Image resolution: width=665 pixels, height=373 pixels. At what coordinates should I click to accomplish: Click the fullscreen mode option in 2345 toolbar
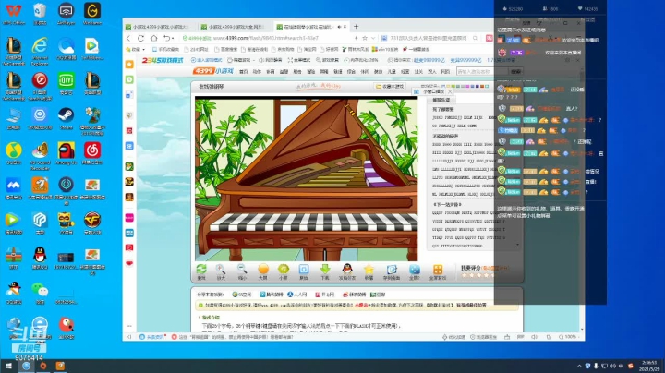tap(299, 60)
